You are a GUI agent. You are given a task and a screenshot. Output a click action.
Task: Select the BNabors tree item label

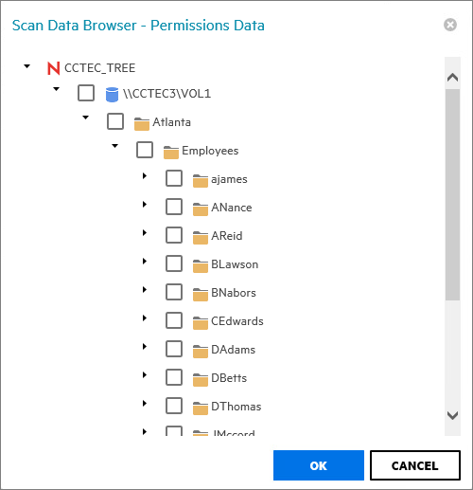tap(234, 293)
